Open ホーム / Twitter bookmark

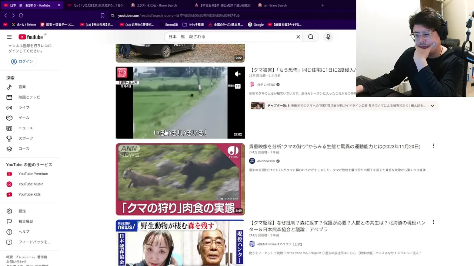(24, 25)
